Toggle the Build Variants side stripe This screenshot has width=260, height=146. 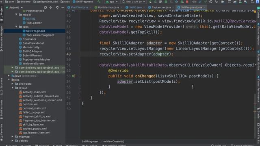click(2, 109)
